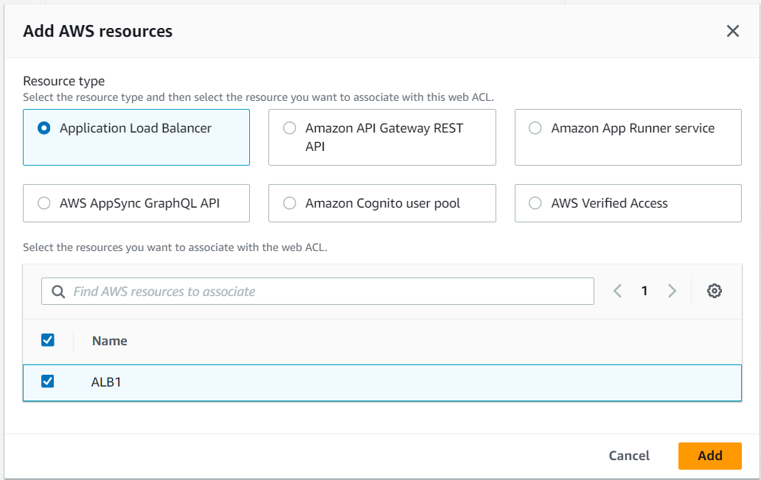Click the Cancel button
The image size is (761, 480).
tap(629, 456)
